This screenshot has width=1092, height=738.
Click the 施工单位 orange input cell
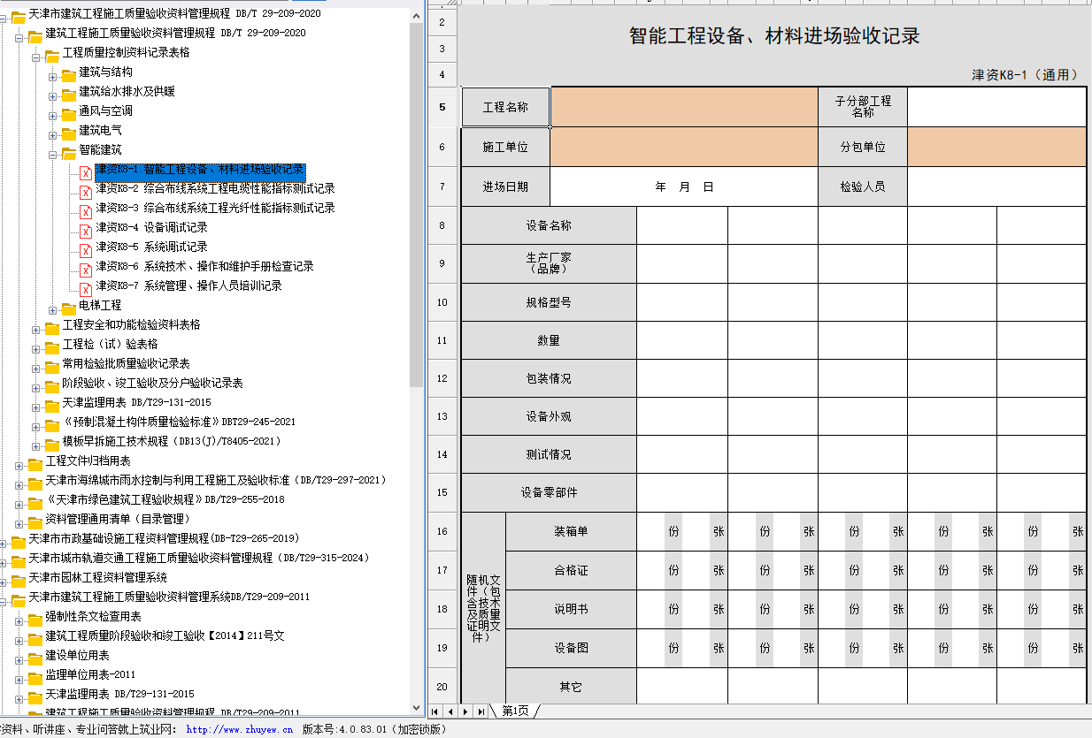coord(684,147)
